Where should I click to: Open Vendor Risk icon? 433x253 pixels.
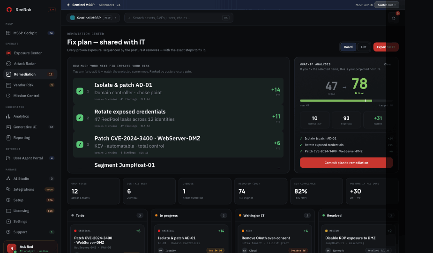pos(8,85)
